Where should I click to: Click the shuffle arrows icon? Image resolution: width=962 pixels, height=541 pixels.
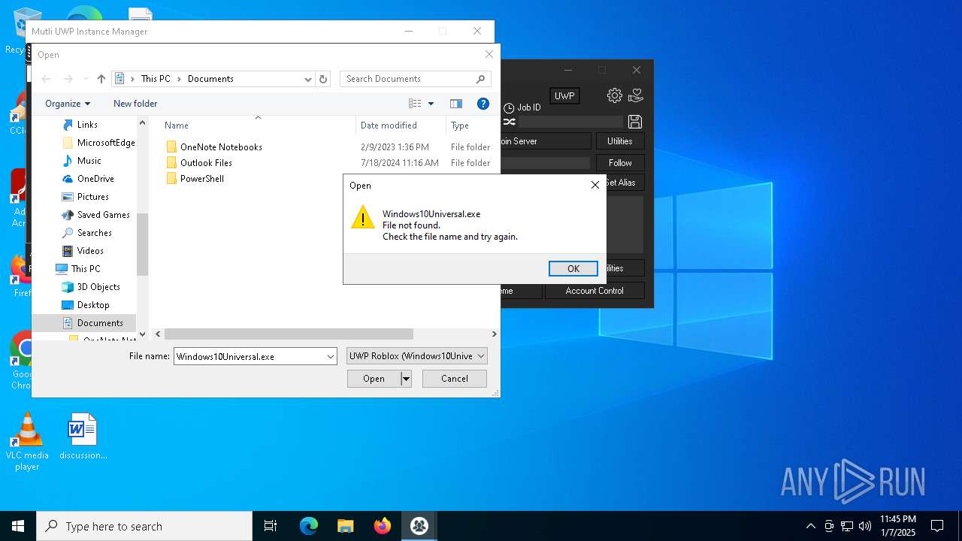pos(510,122)
